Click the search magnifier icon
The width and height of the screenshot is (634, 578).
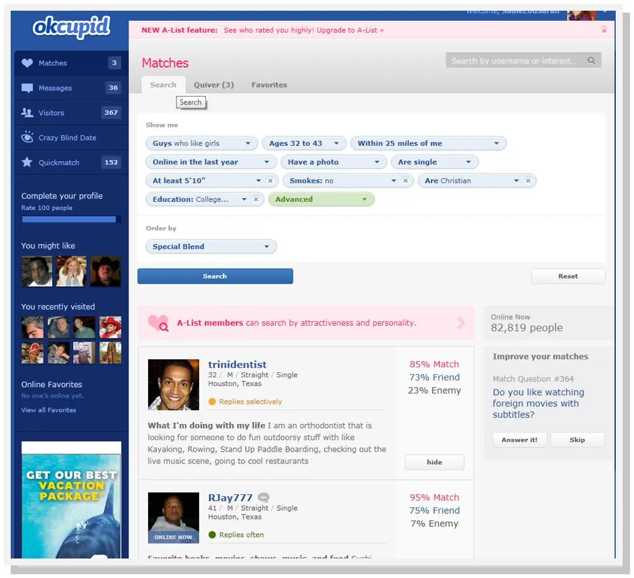[591, 60]
